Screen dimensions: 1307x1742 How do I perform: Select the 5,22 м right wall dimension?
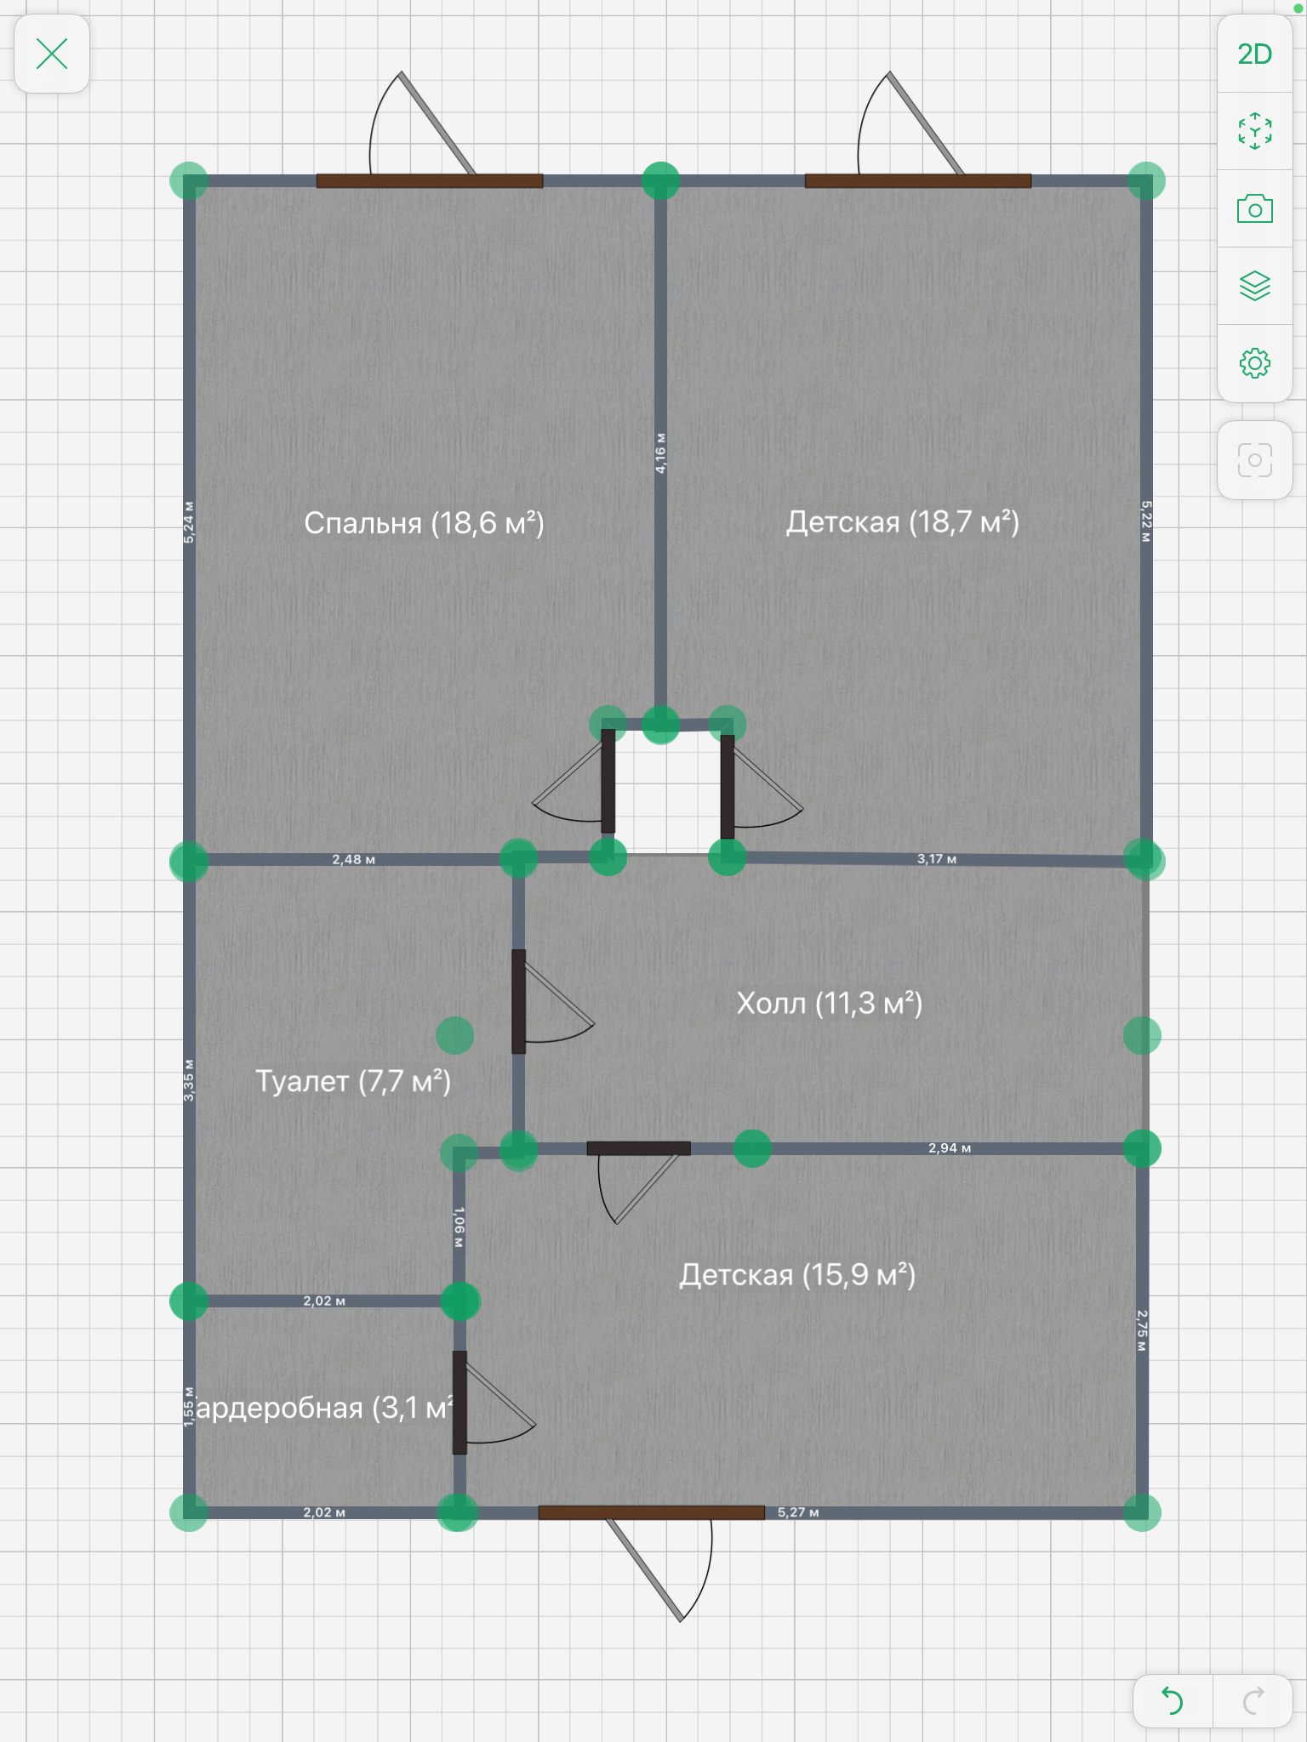coord(1146,521)
